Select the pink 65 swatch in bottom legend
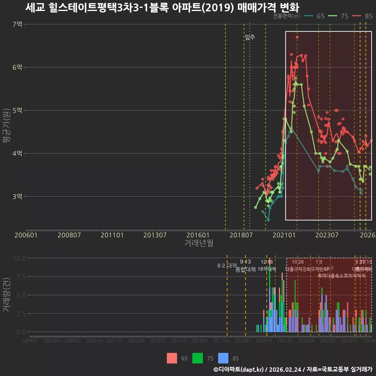 click(172, 358)
